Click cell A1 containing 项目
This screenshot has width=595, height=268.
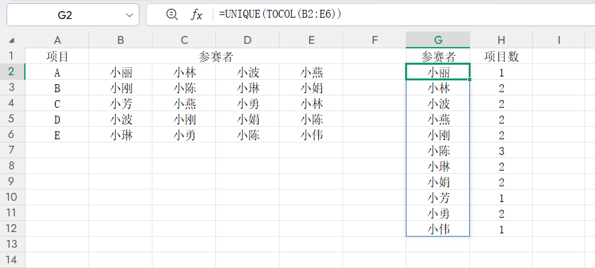tap(58, 56)
